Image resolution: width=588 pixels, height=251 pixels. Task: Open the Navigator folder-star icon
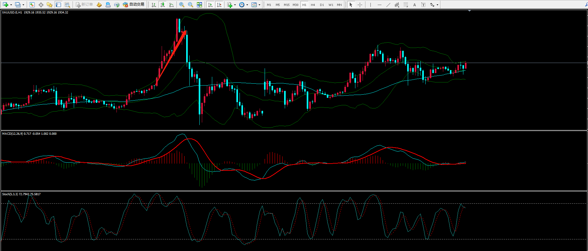coord(49,5)
